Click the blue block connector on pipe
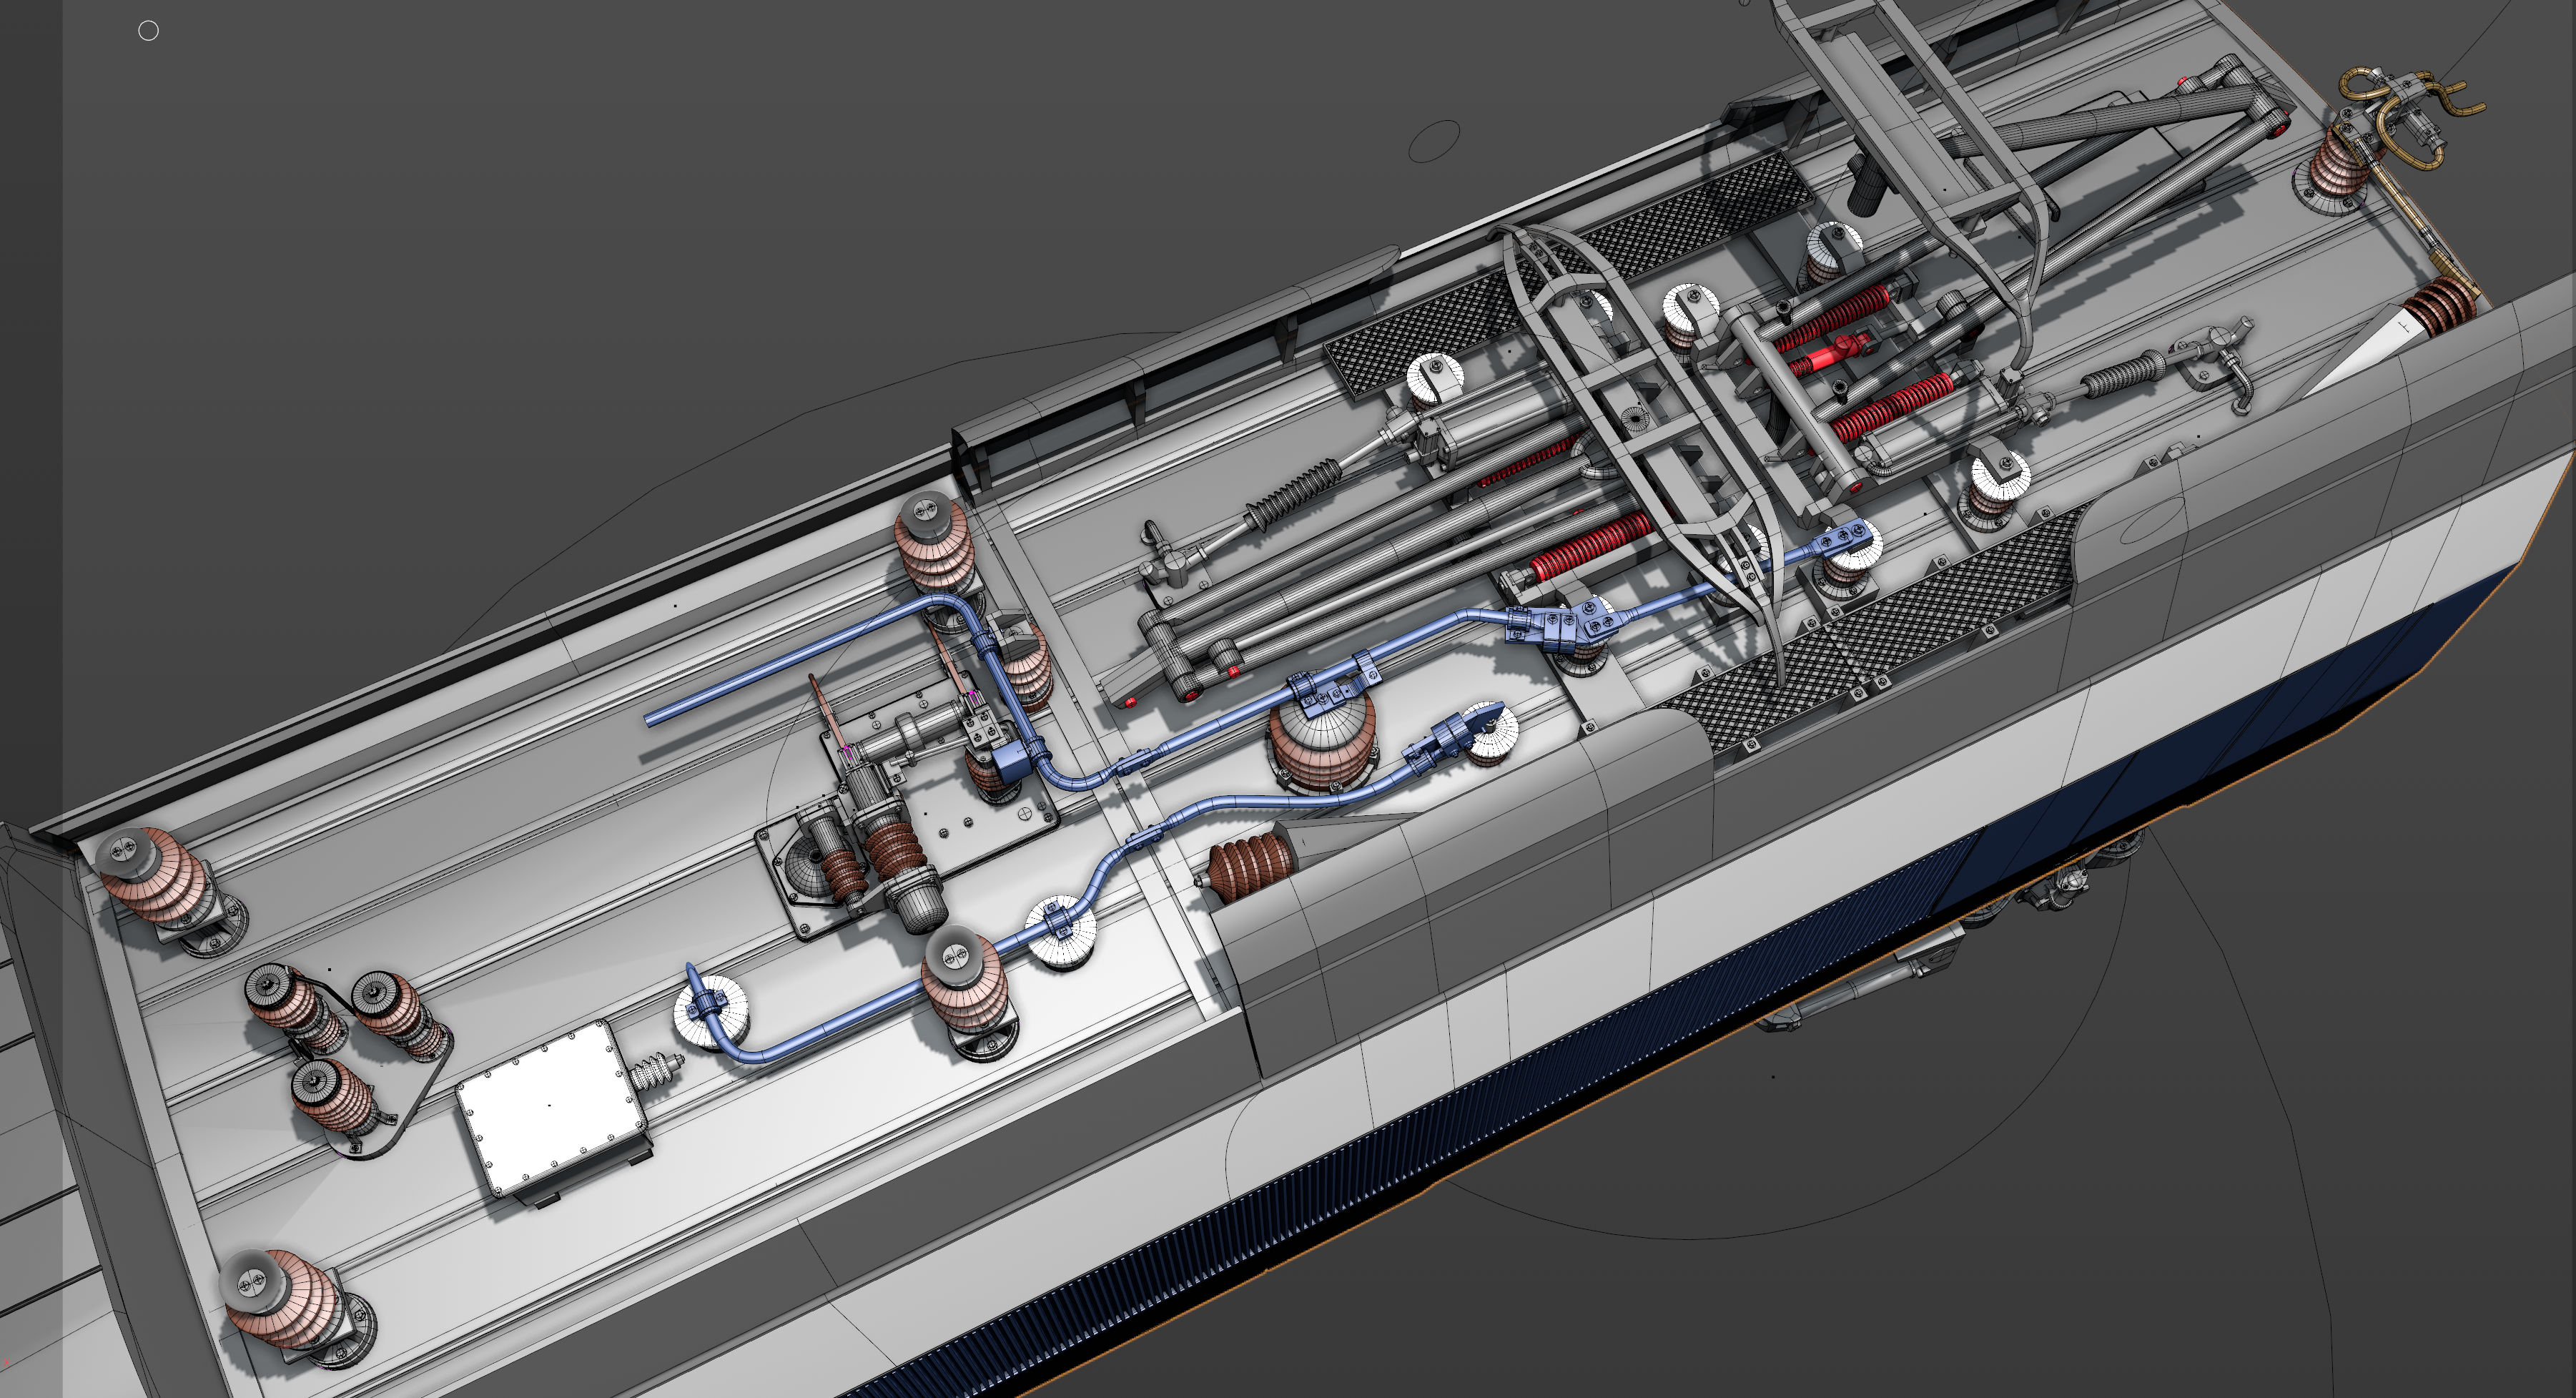This screenshot has height=1398, width=2576. (1011, 761)
